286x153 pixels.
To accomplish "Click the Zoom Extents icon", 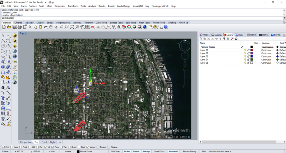I will tap(72, 27).
